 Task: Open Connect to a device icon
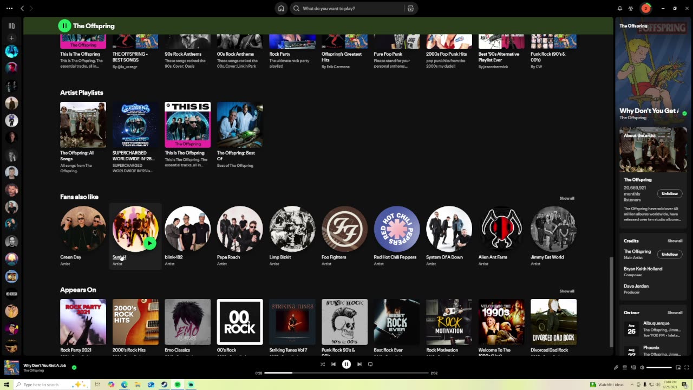pyautogui.click(x=633, y=368)
